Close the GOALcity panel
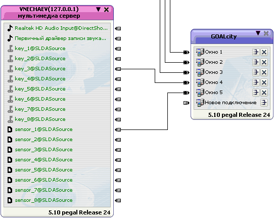The width and height of the screenshot is (275, 220). 266,33
